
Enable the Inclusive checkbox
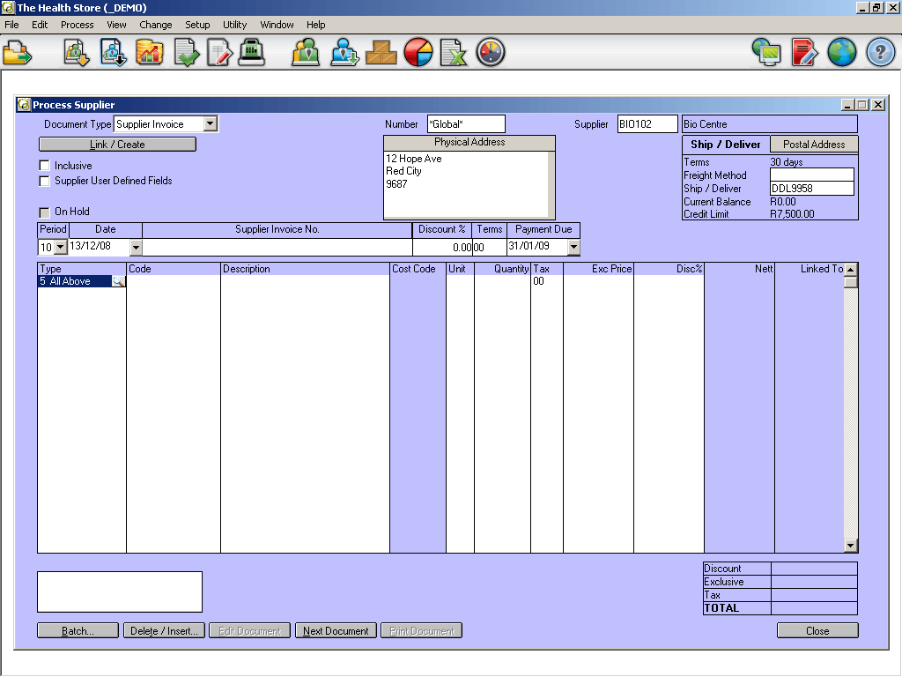(x=44, y=164)
